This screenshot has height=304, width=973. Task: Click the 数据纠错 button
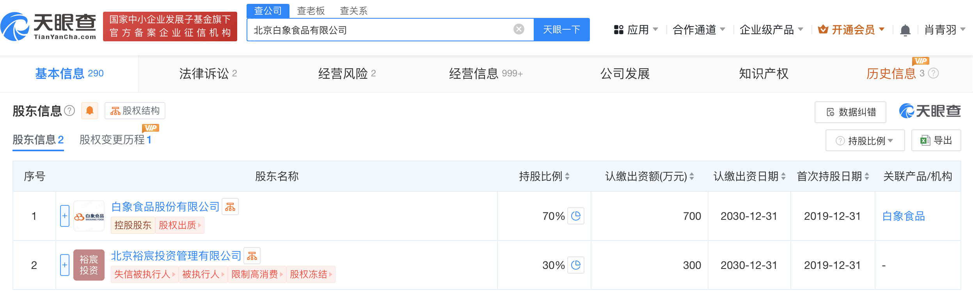pyautogui.click(x=850, y=112)
